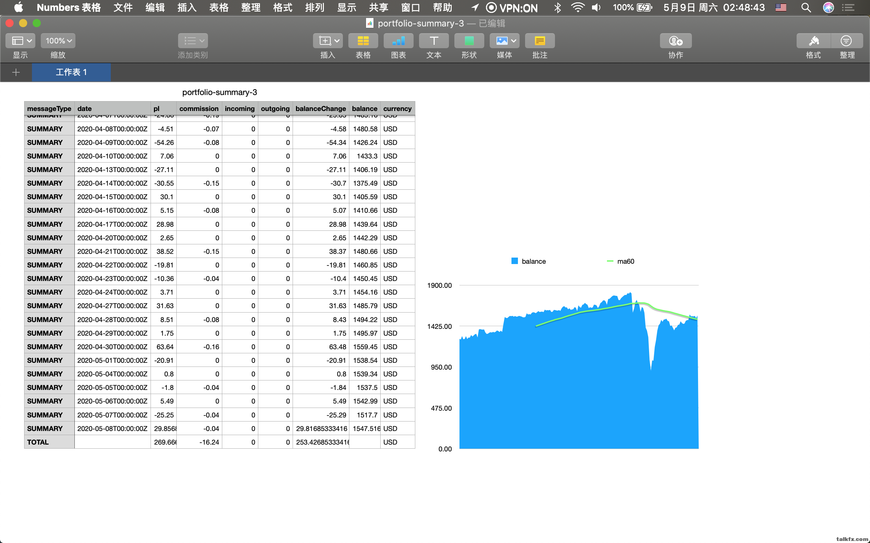Click the location arrow menu bar icon
Image resolution: width=870 pixels, height=543 pixels.
[475, 7]
